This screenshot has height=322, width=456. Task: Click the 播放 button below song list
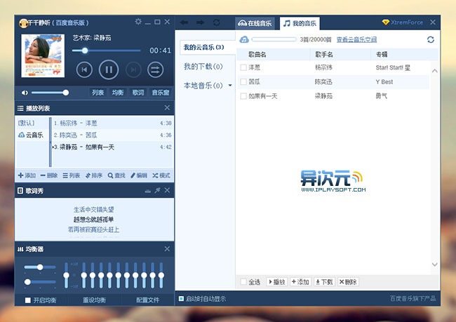click(277, 281)
